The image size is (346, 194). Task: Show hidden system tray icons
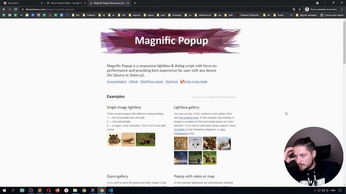315,190
